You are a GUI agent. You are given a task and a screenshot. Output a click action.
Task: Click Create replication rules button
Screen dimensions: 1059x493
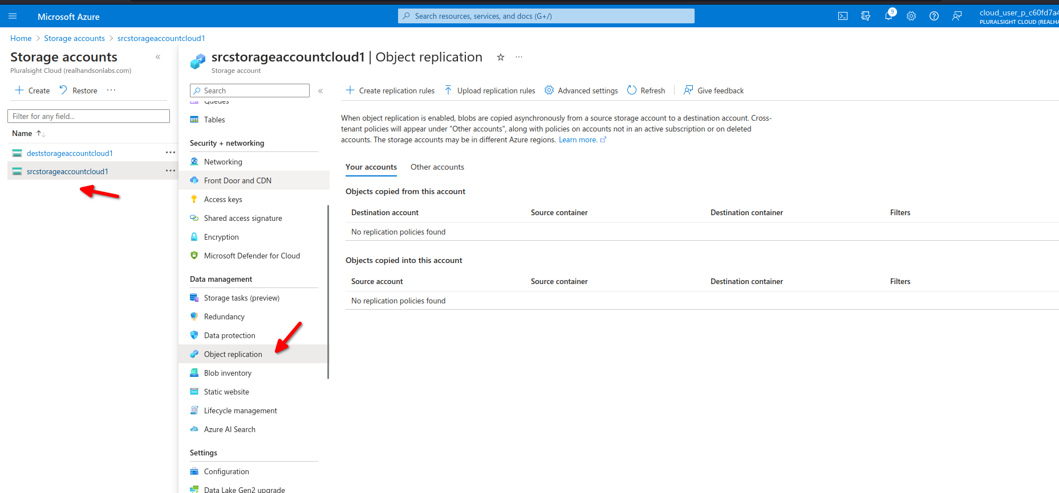390,91
